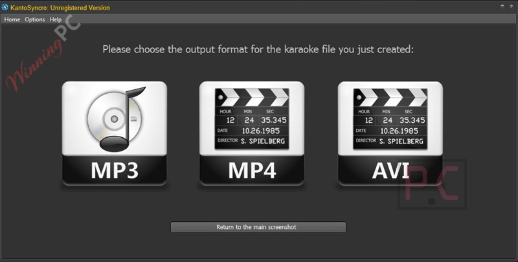The width and height of the screenshot is (518, 262).
Task: Click the black MP3 label band
Action: (115, 170)
